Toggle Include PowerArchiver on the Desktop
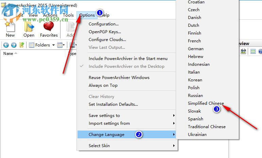The image size is (262, 158). pyautogui.click(x=126, y=66)
